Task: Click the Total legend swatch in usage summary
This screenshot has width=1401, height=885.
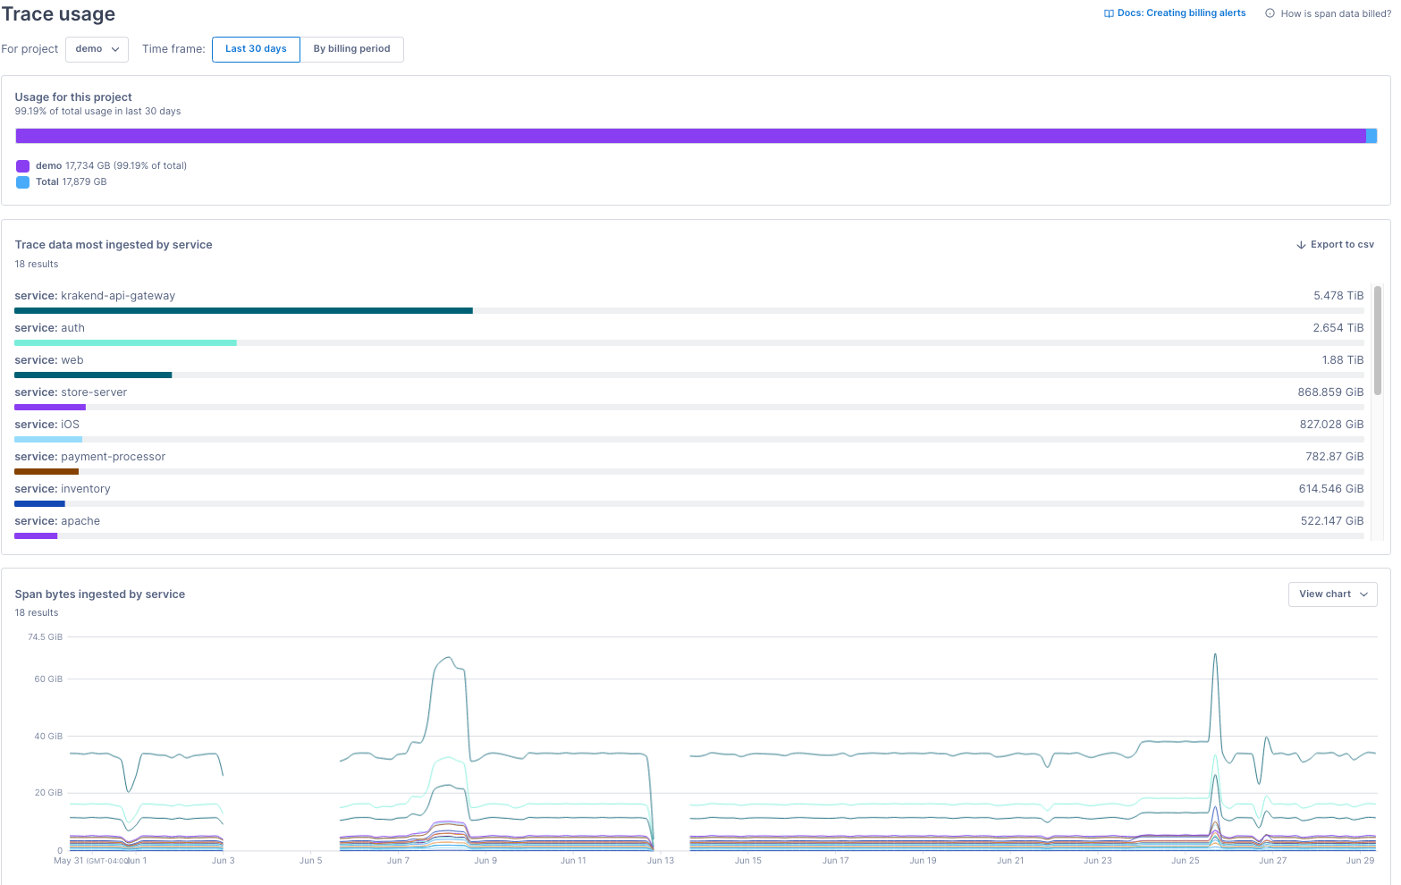Action: click(22, 181)
